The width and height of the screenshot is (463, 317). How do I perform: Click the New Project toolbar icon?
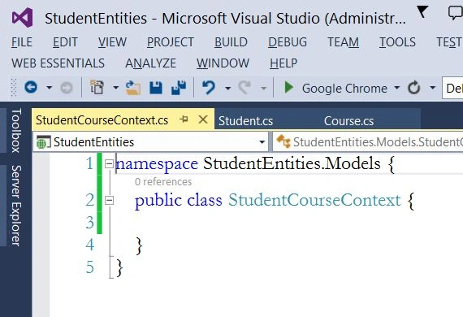pyautogui.click(x=97, y=87)
